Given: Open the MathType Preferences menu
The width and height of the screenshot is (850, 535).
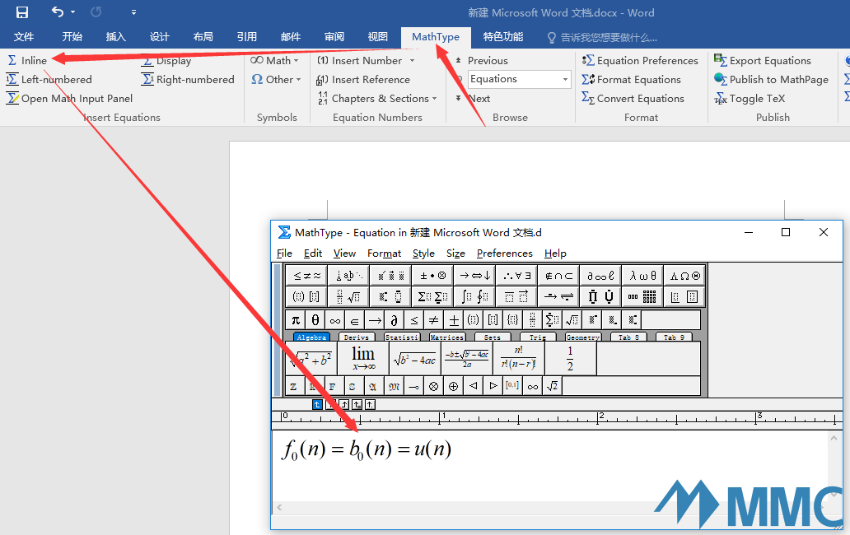Looking at the screenshot, I should (x=505, y=254).
